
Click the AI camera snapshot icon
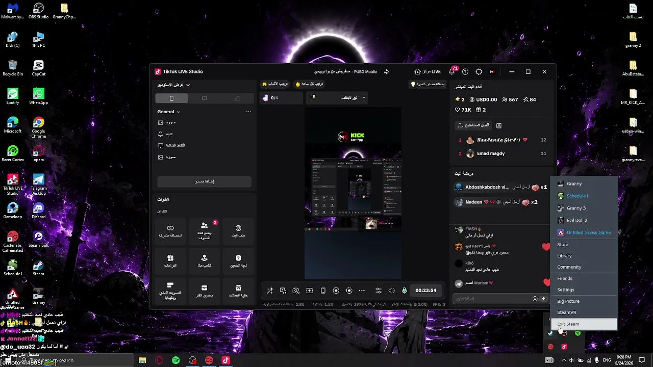[x=296, y=291]
